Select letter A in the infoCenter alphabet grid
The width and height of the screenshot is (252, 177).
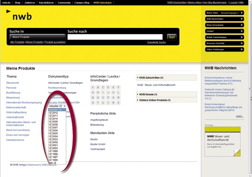point(93,87)
